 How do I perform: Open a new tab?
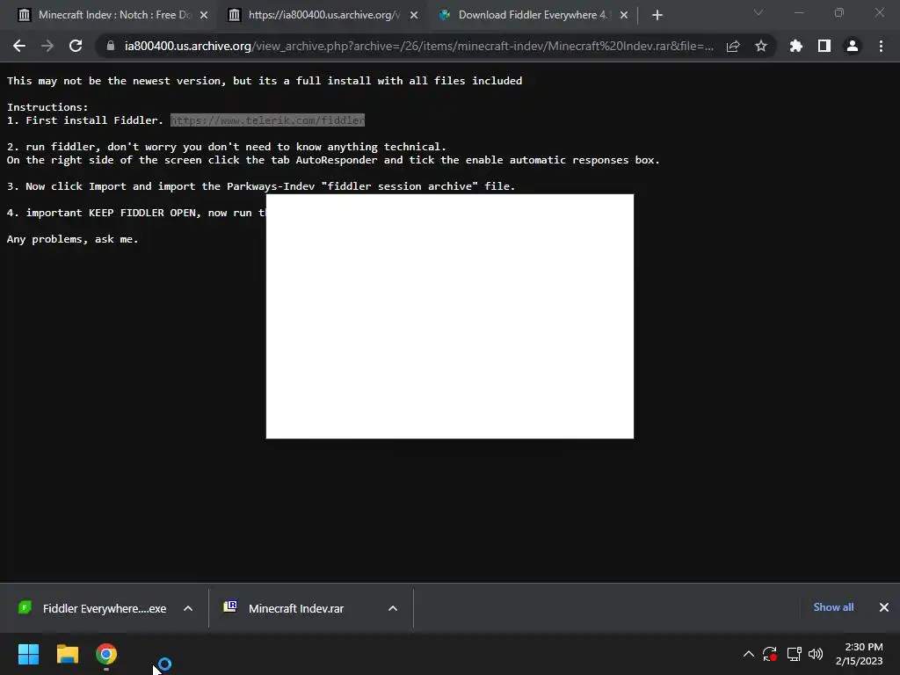click(657, 15)
